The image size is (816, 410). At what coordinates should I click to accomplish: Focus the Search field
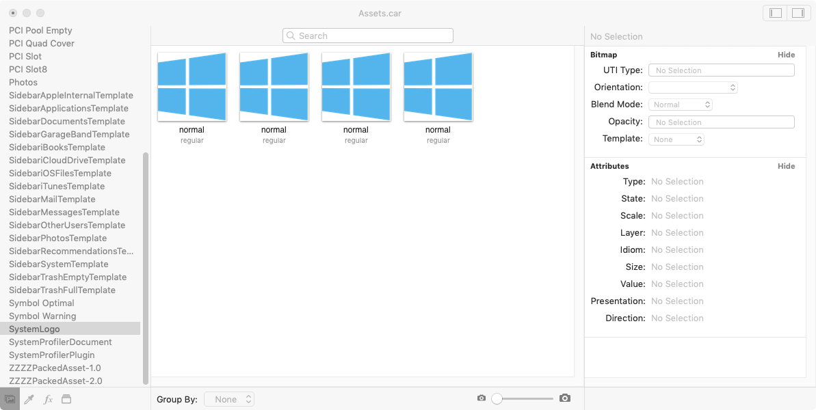[368, 36]
